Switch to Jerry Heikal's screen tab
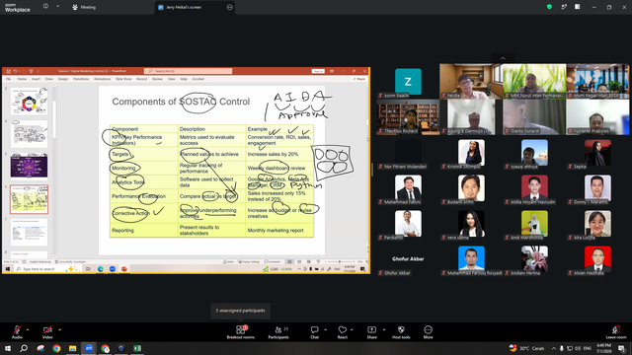Screen dimensions: 632x355 tap(195, 7)
